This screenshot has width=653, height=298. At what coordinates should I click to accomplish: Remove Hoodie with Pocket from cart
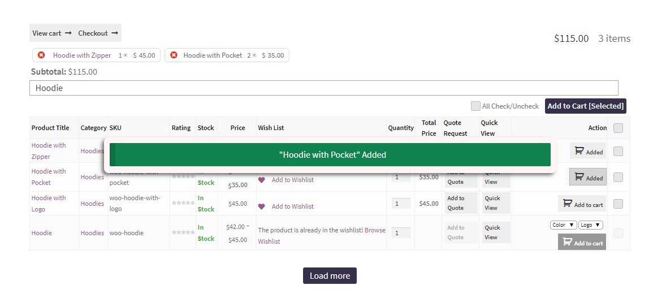pyautogui.click(x=174, y=55)
